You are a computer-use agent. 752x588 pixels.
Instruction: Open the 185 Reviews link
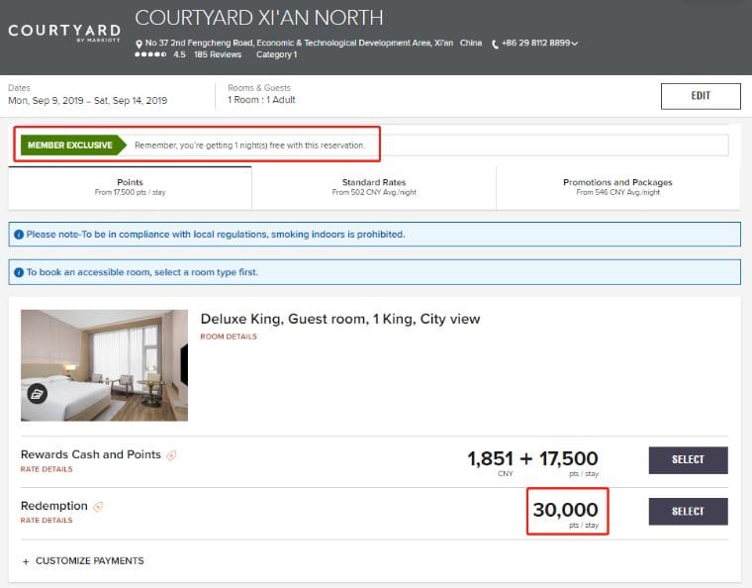pos(218,55)
